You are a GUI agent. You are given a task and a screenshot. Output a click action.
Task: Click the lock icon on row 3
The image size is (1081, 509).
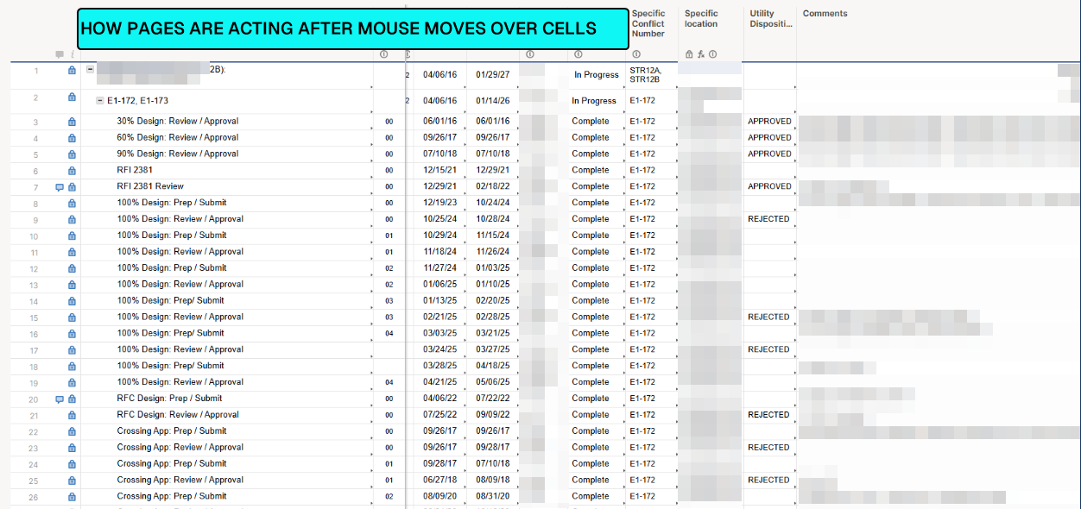pos(72,122)
